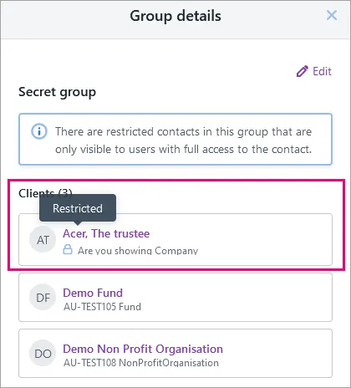Click the pencil Edit icon
351x388 pixels.
[303, 71]
